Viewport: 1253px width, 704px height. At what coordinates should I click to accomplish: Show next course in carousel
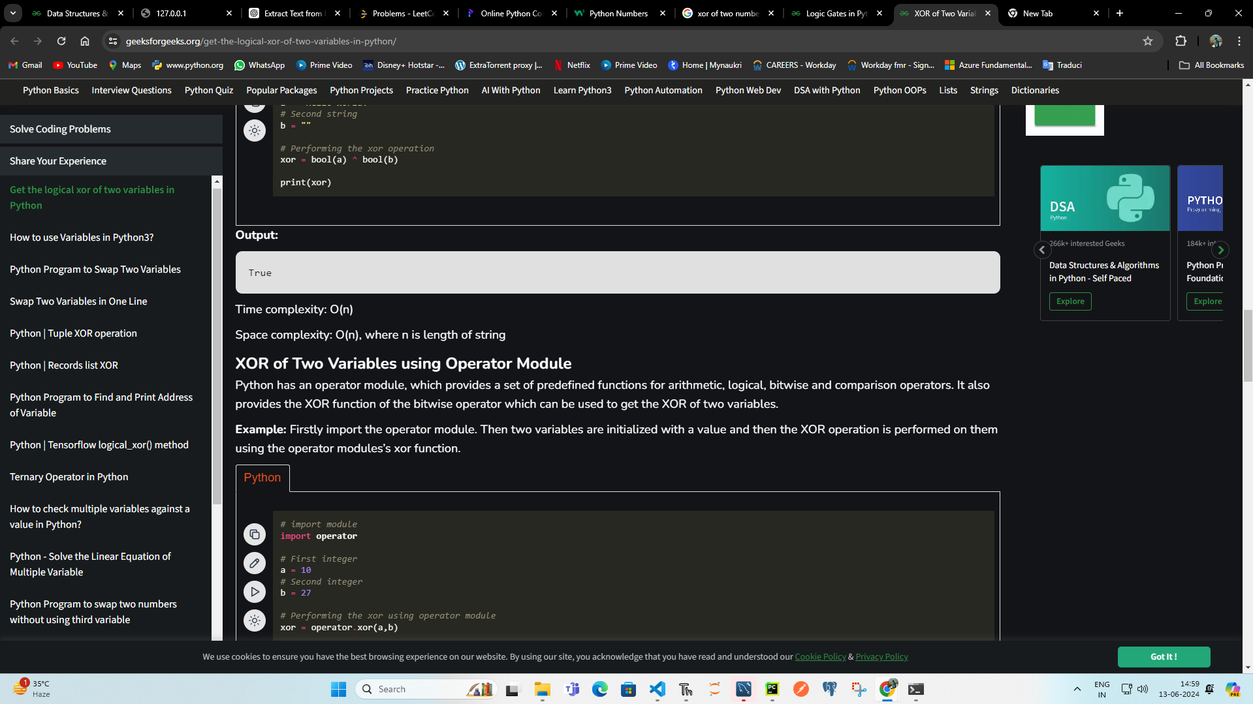[x=1220, y=250]
